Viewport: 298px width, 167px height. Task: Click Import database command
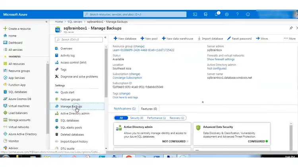pyautogui.click(x=210, y=38)
